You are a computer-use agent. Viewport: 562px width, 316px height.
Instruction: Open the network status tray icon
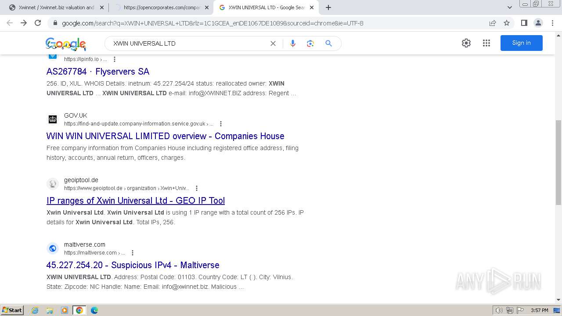click(x=510, y=310)
